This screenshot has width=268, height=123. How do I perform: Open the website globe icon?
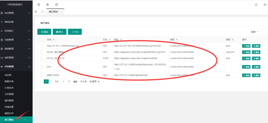point(47,5)
